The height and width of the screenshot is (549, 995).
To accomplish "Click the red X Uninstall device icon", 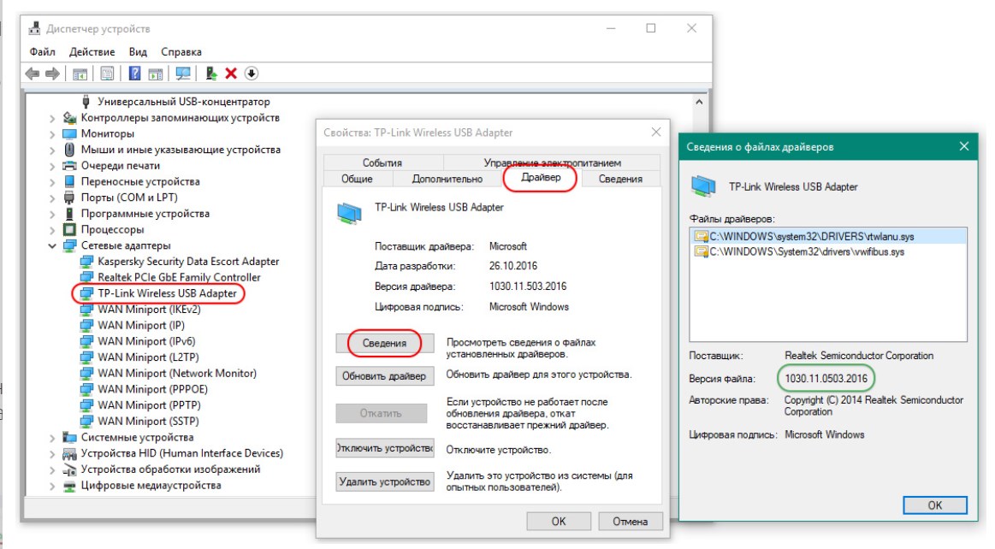I will (231, 74).
